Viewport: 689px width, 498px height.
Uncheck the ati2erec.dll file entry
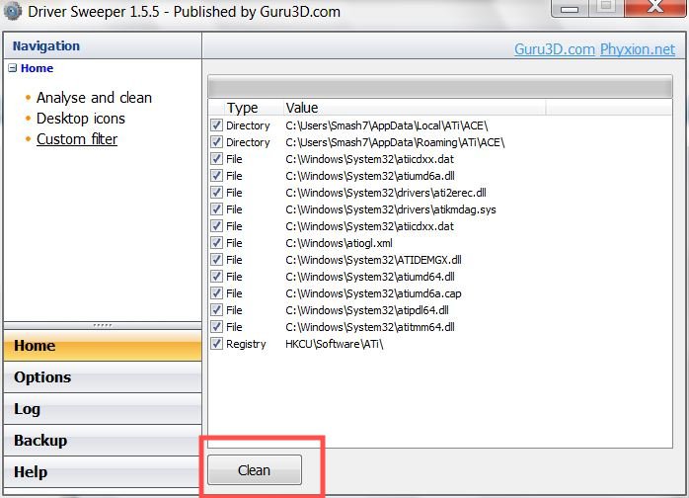point(216,192)
